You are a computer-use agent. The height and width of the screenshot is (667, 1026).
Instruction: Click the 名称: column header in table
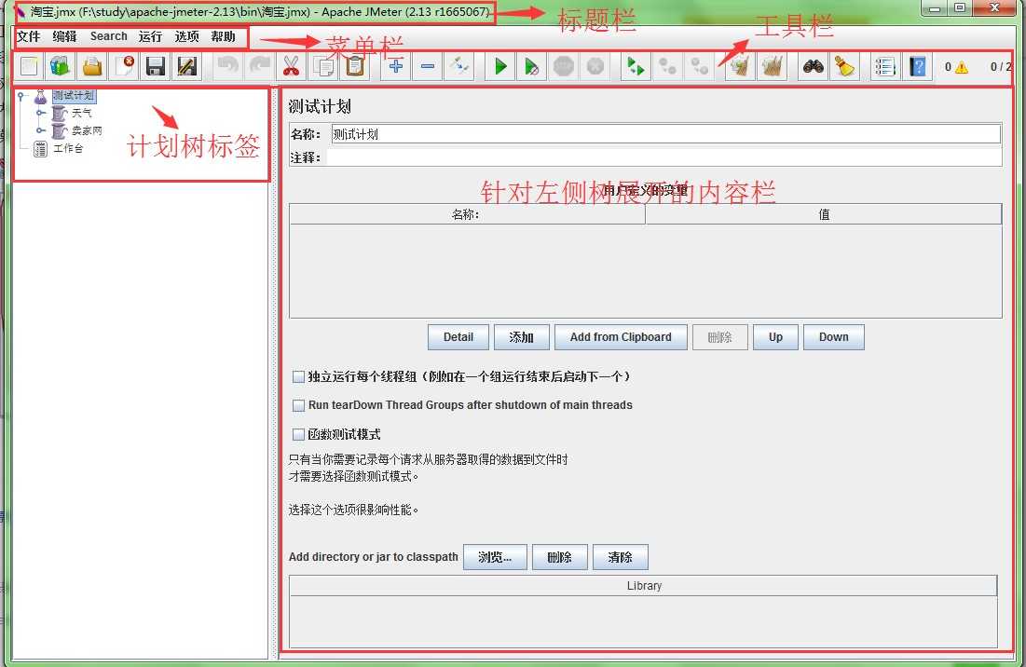pos(467,214)
